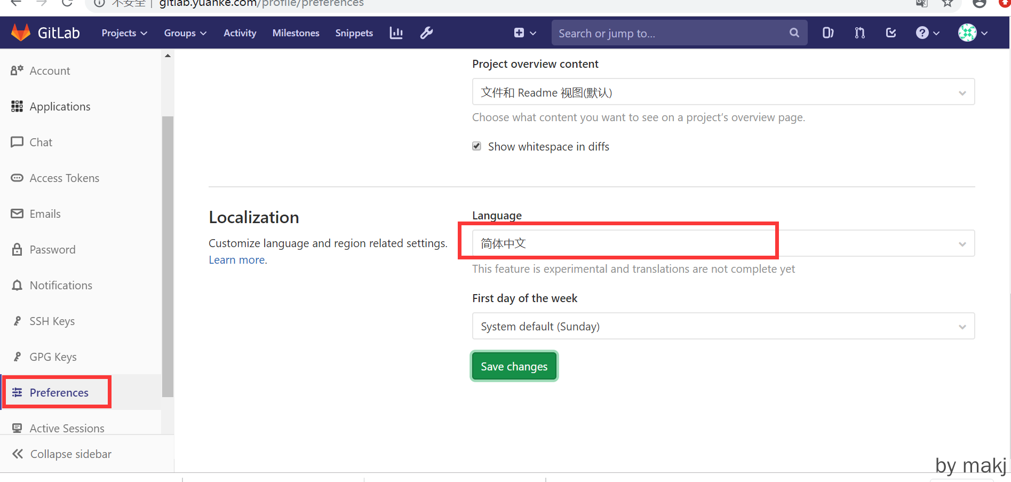Toggle Show whitespace in diffs checkbox
1011x482 pixels.
(x=477, y=146)
